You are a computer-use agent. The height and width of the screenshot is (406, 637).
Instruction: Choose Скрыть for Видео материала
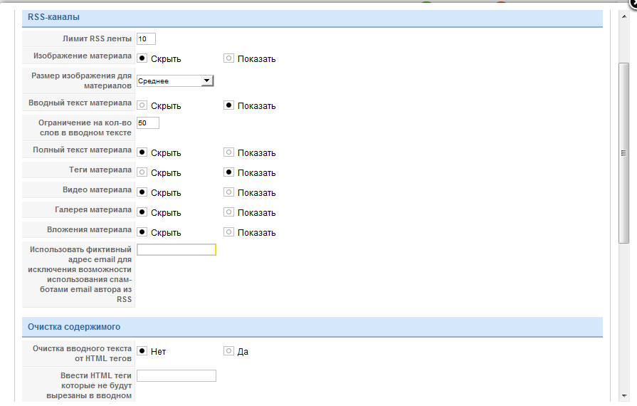point(142,192)
